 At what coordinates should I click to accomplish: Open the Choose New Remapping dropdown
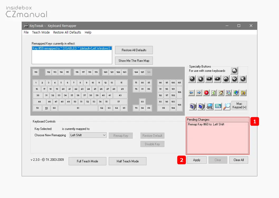point(88,135)
